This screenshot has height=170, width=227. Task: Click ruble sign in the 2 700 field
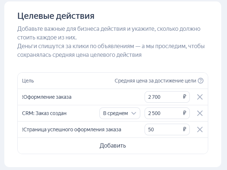point(184,97)
